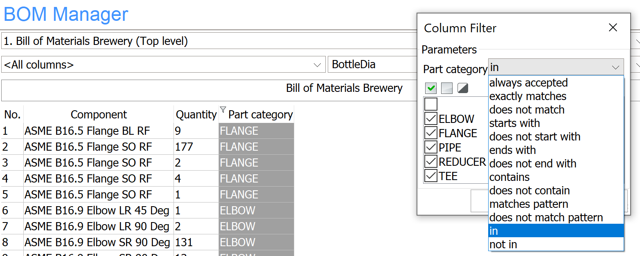Click the Component column header
The height and width of the screenshot is (256, 640).
99,115
